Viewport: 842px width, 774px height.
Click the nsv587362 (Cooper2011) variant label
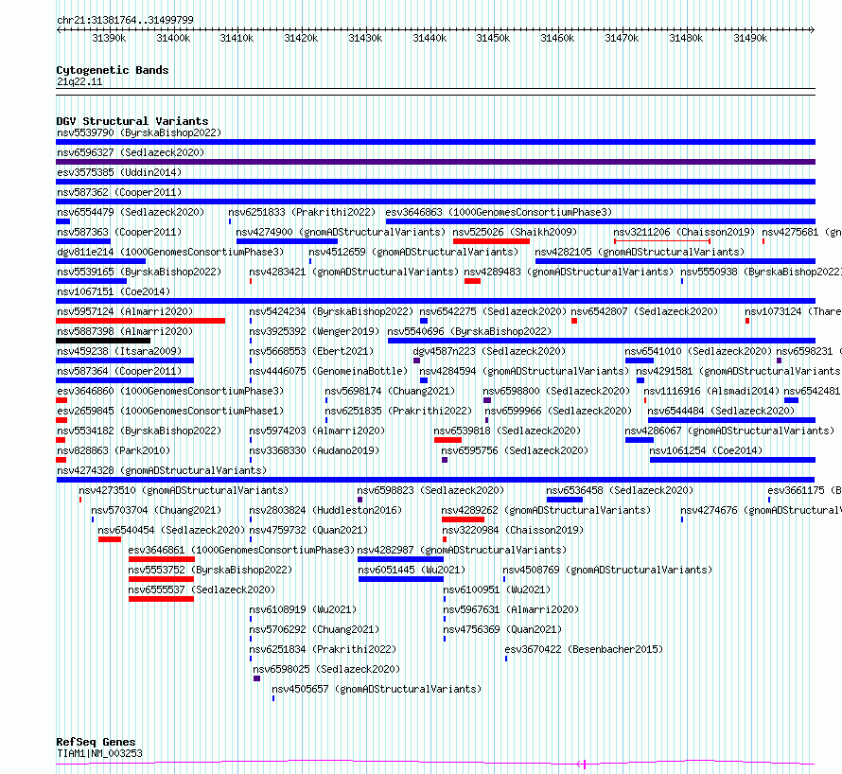pyautogui.click(x=119, y=192)
